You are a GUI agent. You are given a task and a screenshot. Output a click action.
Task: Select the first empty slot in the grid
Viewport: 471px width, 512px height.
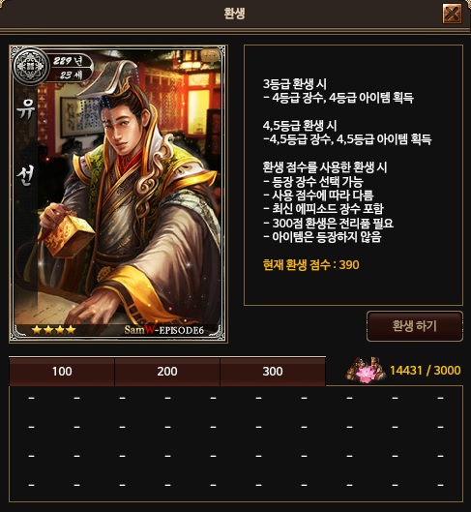(32, 398)
